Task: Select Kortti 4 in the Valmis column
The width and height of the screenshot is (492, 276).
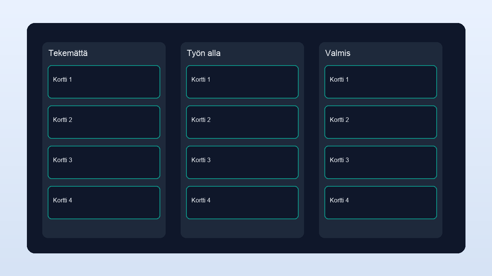Action: coord(381,202)
